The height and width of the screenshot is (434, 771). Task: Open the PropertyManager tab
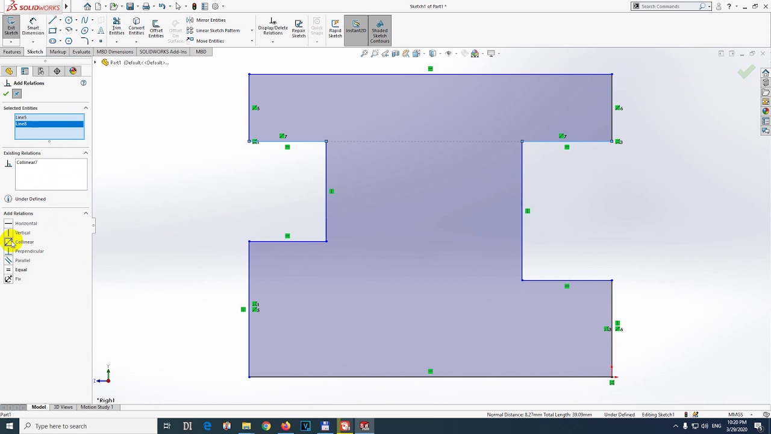click(x=25, y=71)
